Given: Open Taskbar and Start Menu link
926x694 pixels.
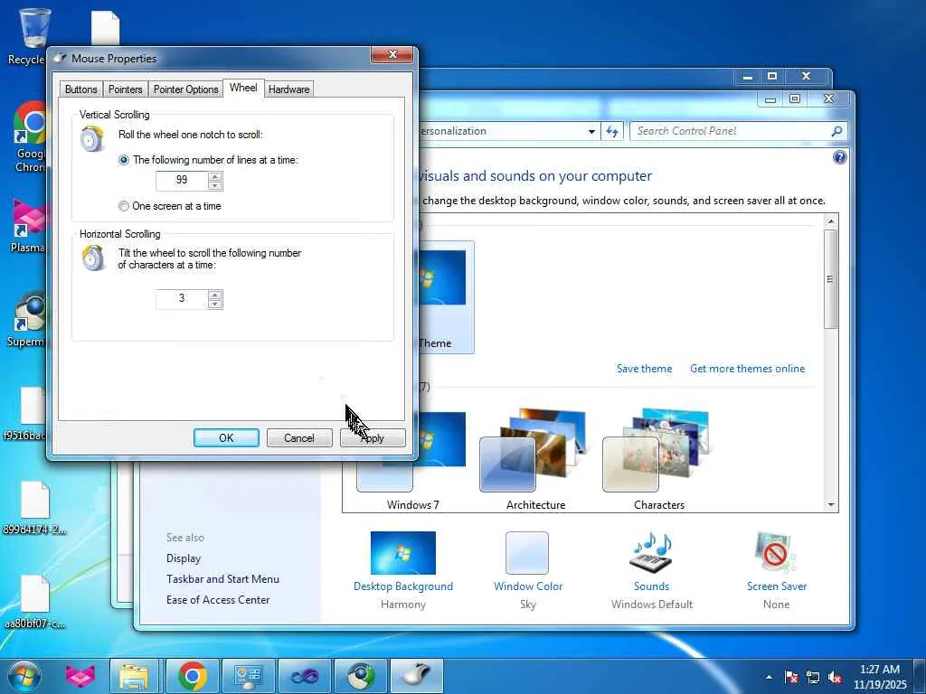Looking at the screenshot, I should coord(222,579).
